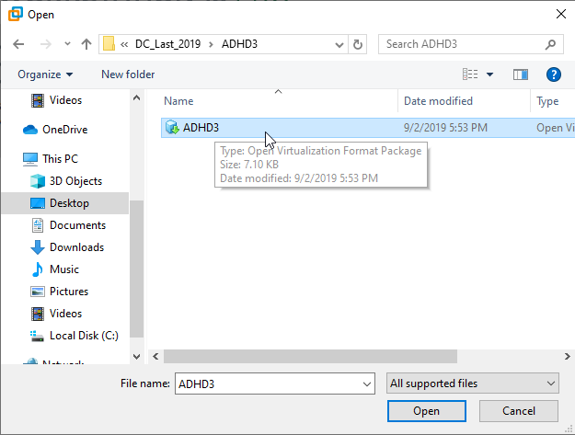Click the Up one level arrow
The image size is (575, 435).
coord(86,44)
